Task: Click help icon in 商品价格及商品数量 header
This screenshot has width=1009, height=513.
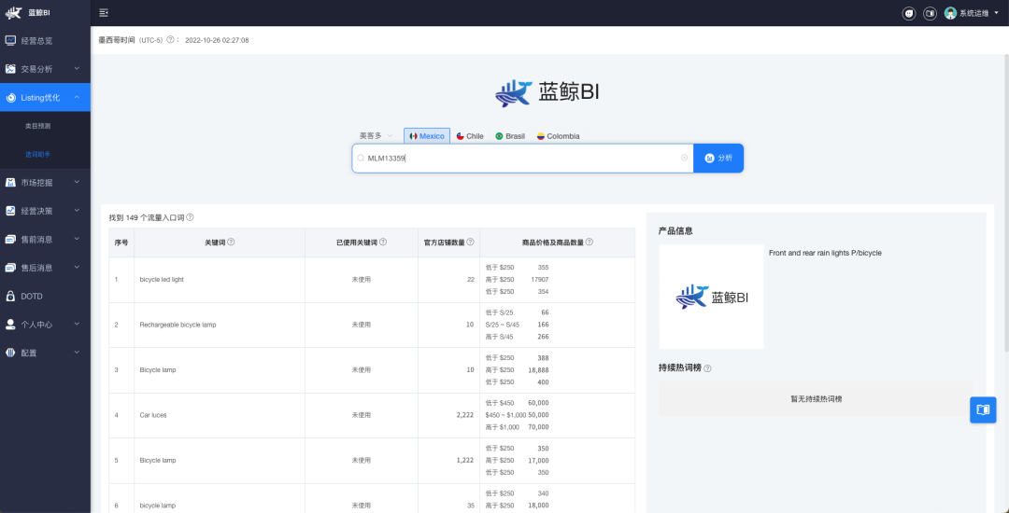Action: 590,243
